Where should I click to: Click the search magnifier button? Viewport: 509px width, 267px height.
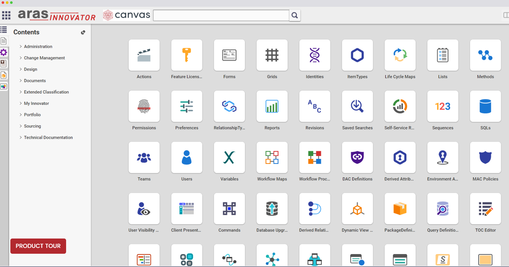pyautogui.click(x=295, y=15)
